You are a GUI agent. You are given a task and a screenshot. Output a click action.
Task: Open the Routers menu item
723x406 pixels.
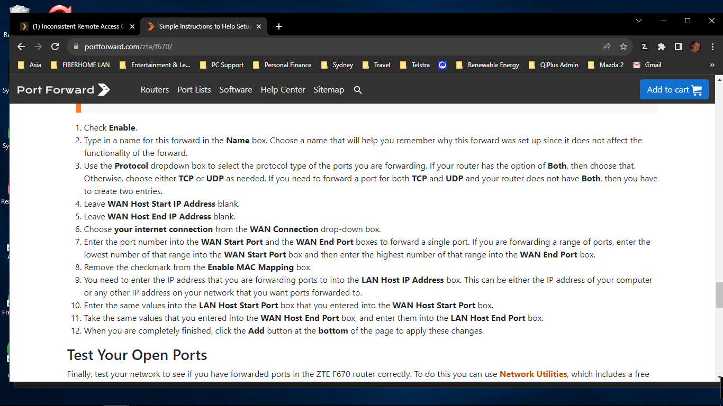(x=155, y=90)
